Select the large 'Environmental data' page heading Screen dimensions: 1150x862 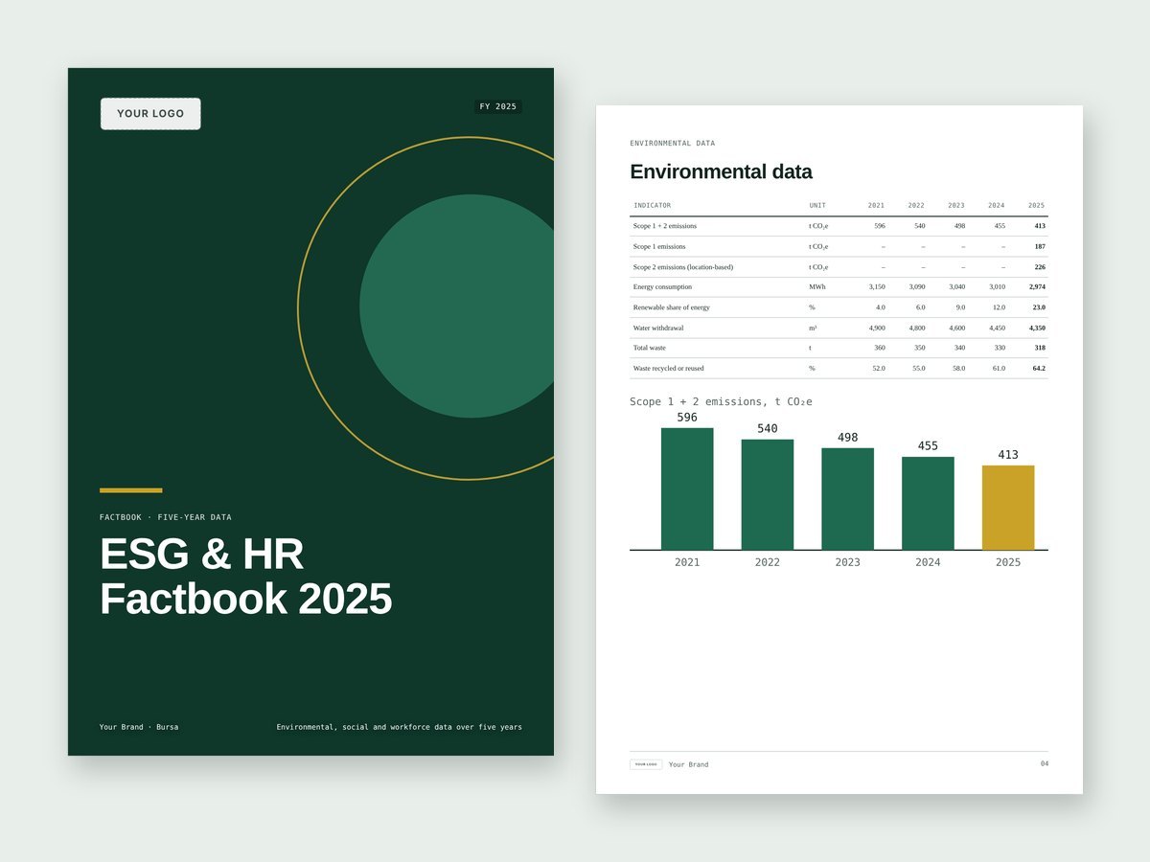[x=721, y=171]
